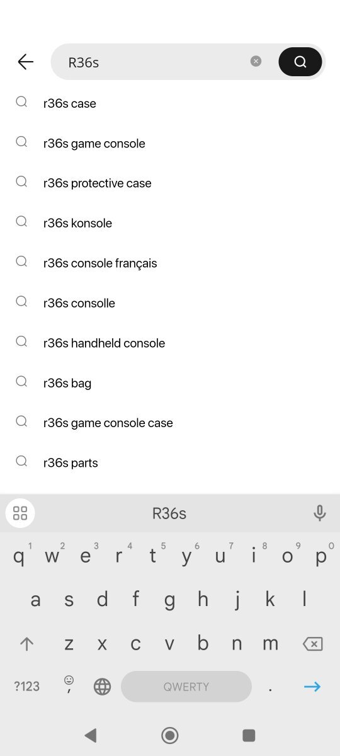Switch to the ?123 symbols keyboard

(x=26, y=687)
